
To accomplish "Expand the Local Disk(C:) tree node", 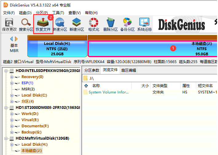I will pyautogui.click(x=12, y=95).
